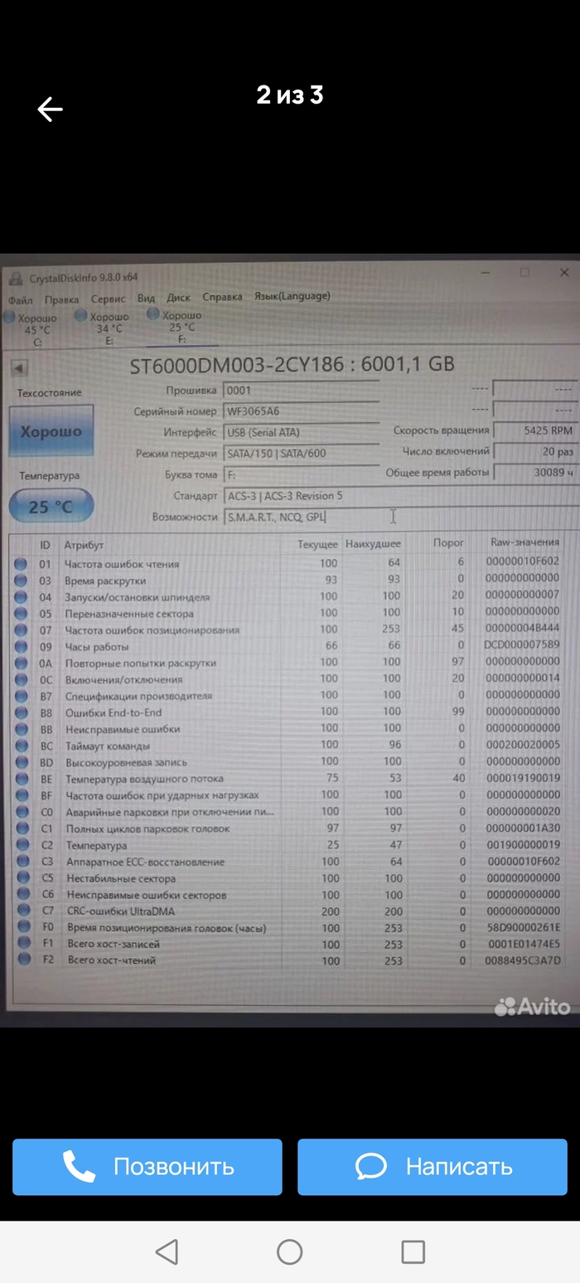The width and height of the screenshot is (580, 1283).
Task: Tap the Написать message button
Action: (x=433, y=1167)
